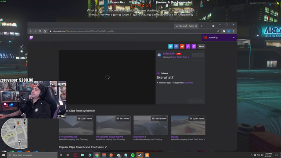This screenshot has width=281, height=158.
Task: Click the Chrome forward arrow
Action: (x=35, y=31)
